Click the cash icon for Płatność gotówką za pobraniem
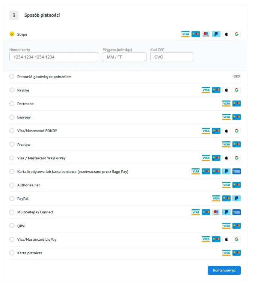The width and height of the screenshot is (255, 288). tap(236, 76)
